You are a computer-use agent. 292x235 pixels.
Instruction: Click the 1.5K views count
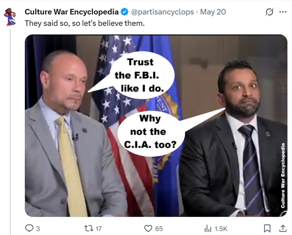pos(221,229)
